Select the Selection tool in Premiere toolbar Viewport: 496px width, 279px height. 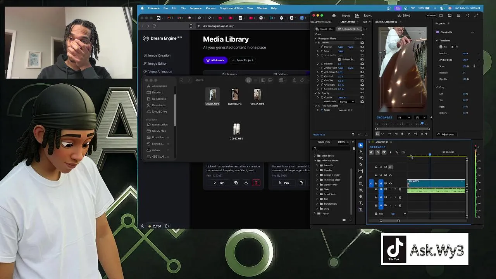(361, 145)
